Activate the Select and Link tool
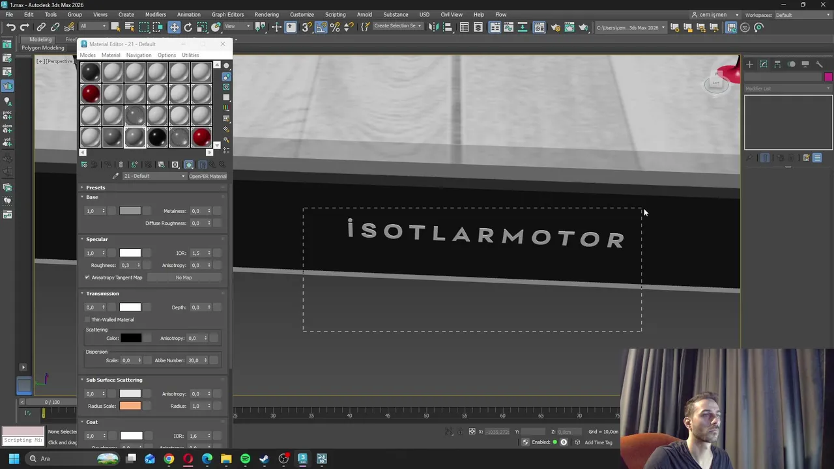834x469 pixels. pos(41,27)
